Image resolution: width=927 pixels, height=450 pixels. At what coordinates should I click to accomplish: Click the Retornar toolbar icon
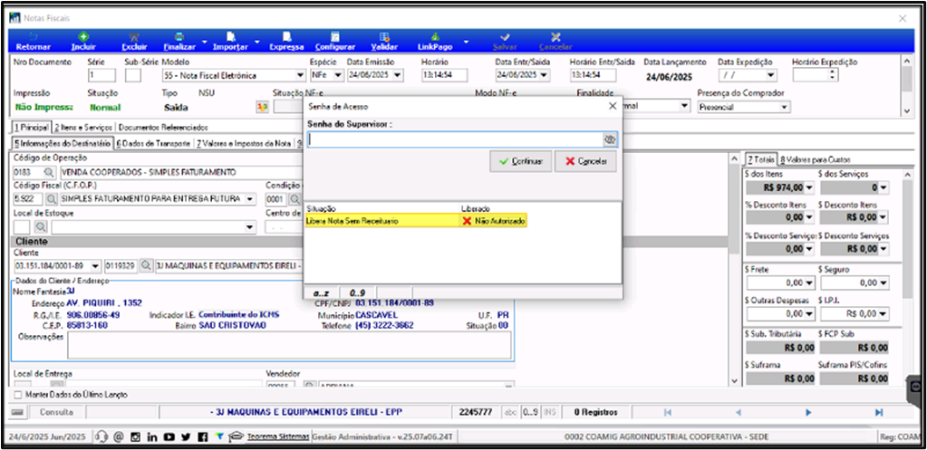tap(33, 37)
